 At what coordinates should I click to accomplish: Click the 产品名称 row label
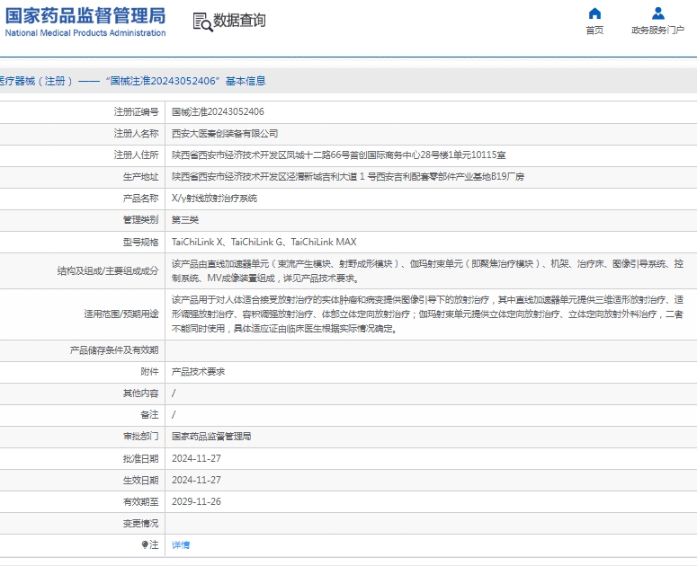click(x=140, y=199)
